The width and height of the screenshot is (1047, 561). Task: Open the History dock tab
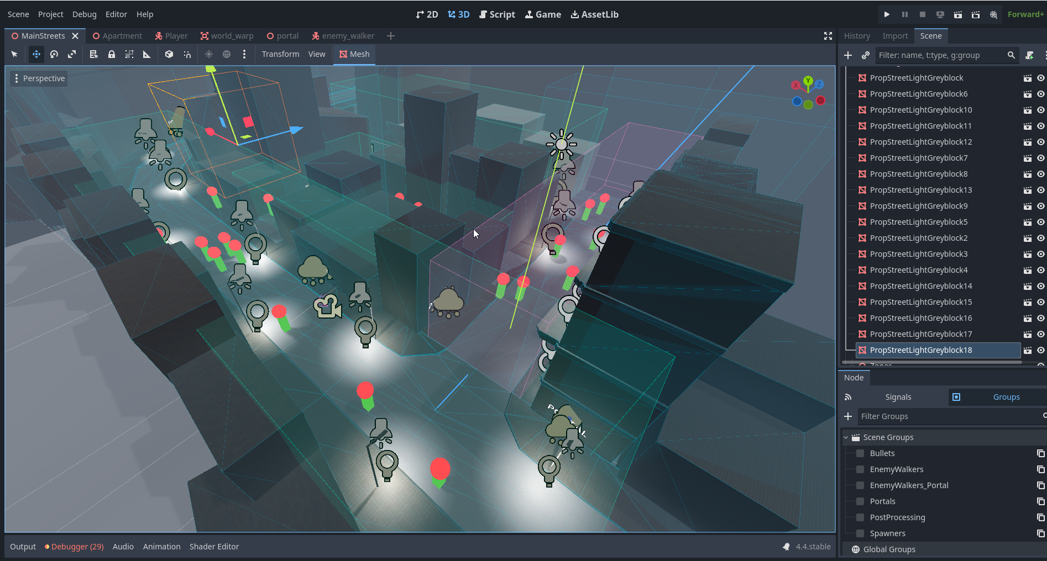857,36
